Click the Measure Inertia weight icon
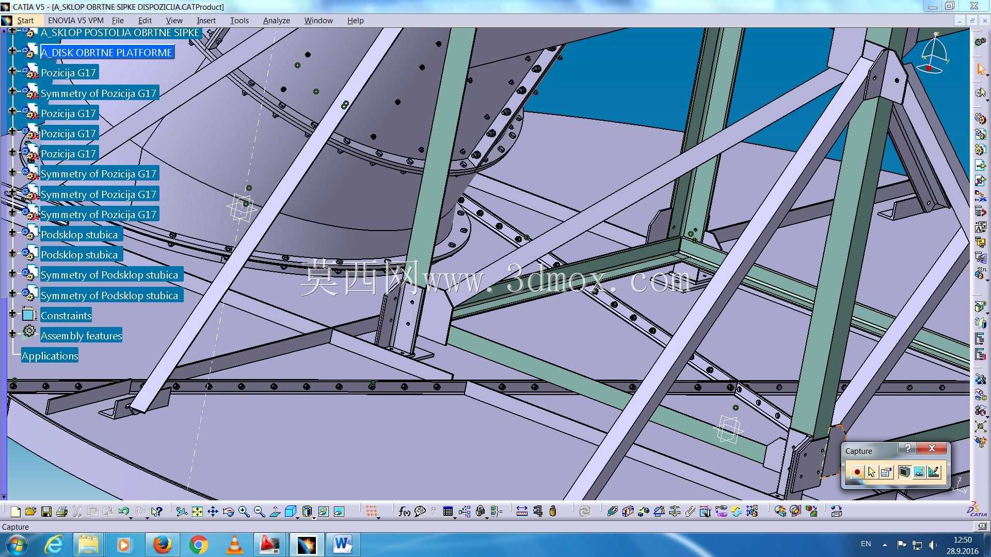The width and height of the screenshot is (991, 557). point(553,512)
